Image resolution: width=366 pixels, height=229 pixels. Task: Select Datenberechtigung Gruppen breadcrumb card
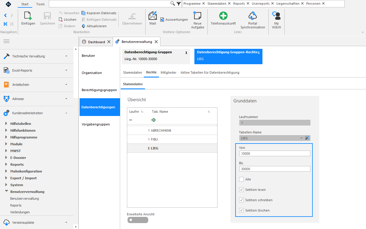(156, 56)
